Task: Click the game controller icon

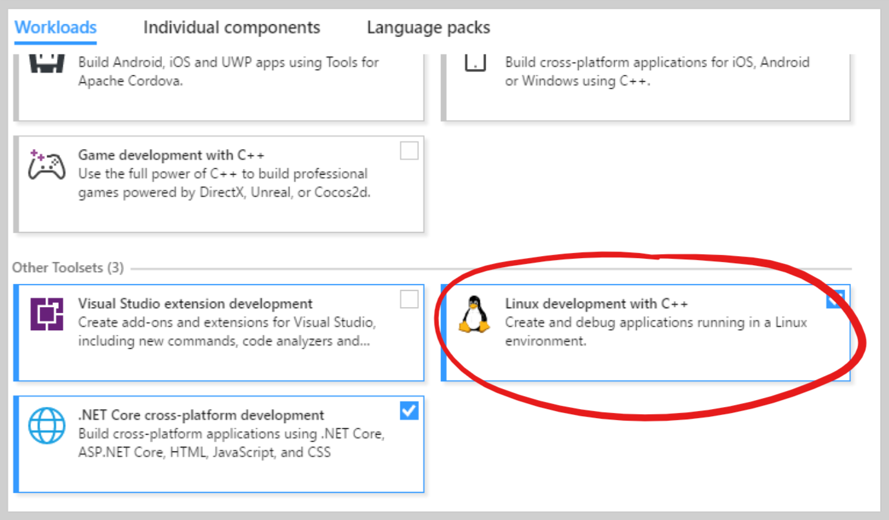Action: 46,165
